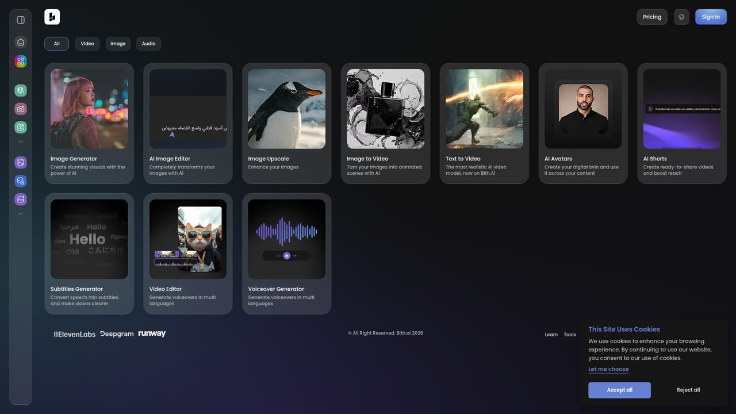
Task: Reject all cookies
Action: [688, 390]
